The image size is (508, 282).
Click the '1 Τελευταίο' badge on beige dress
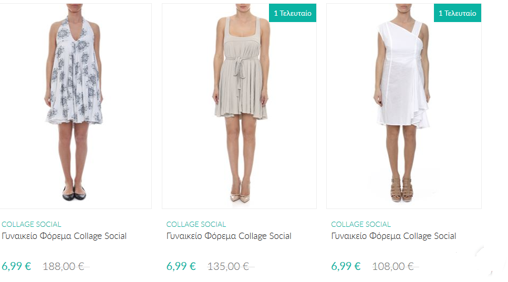click(293, 13)
